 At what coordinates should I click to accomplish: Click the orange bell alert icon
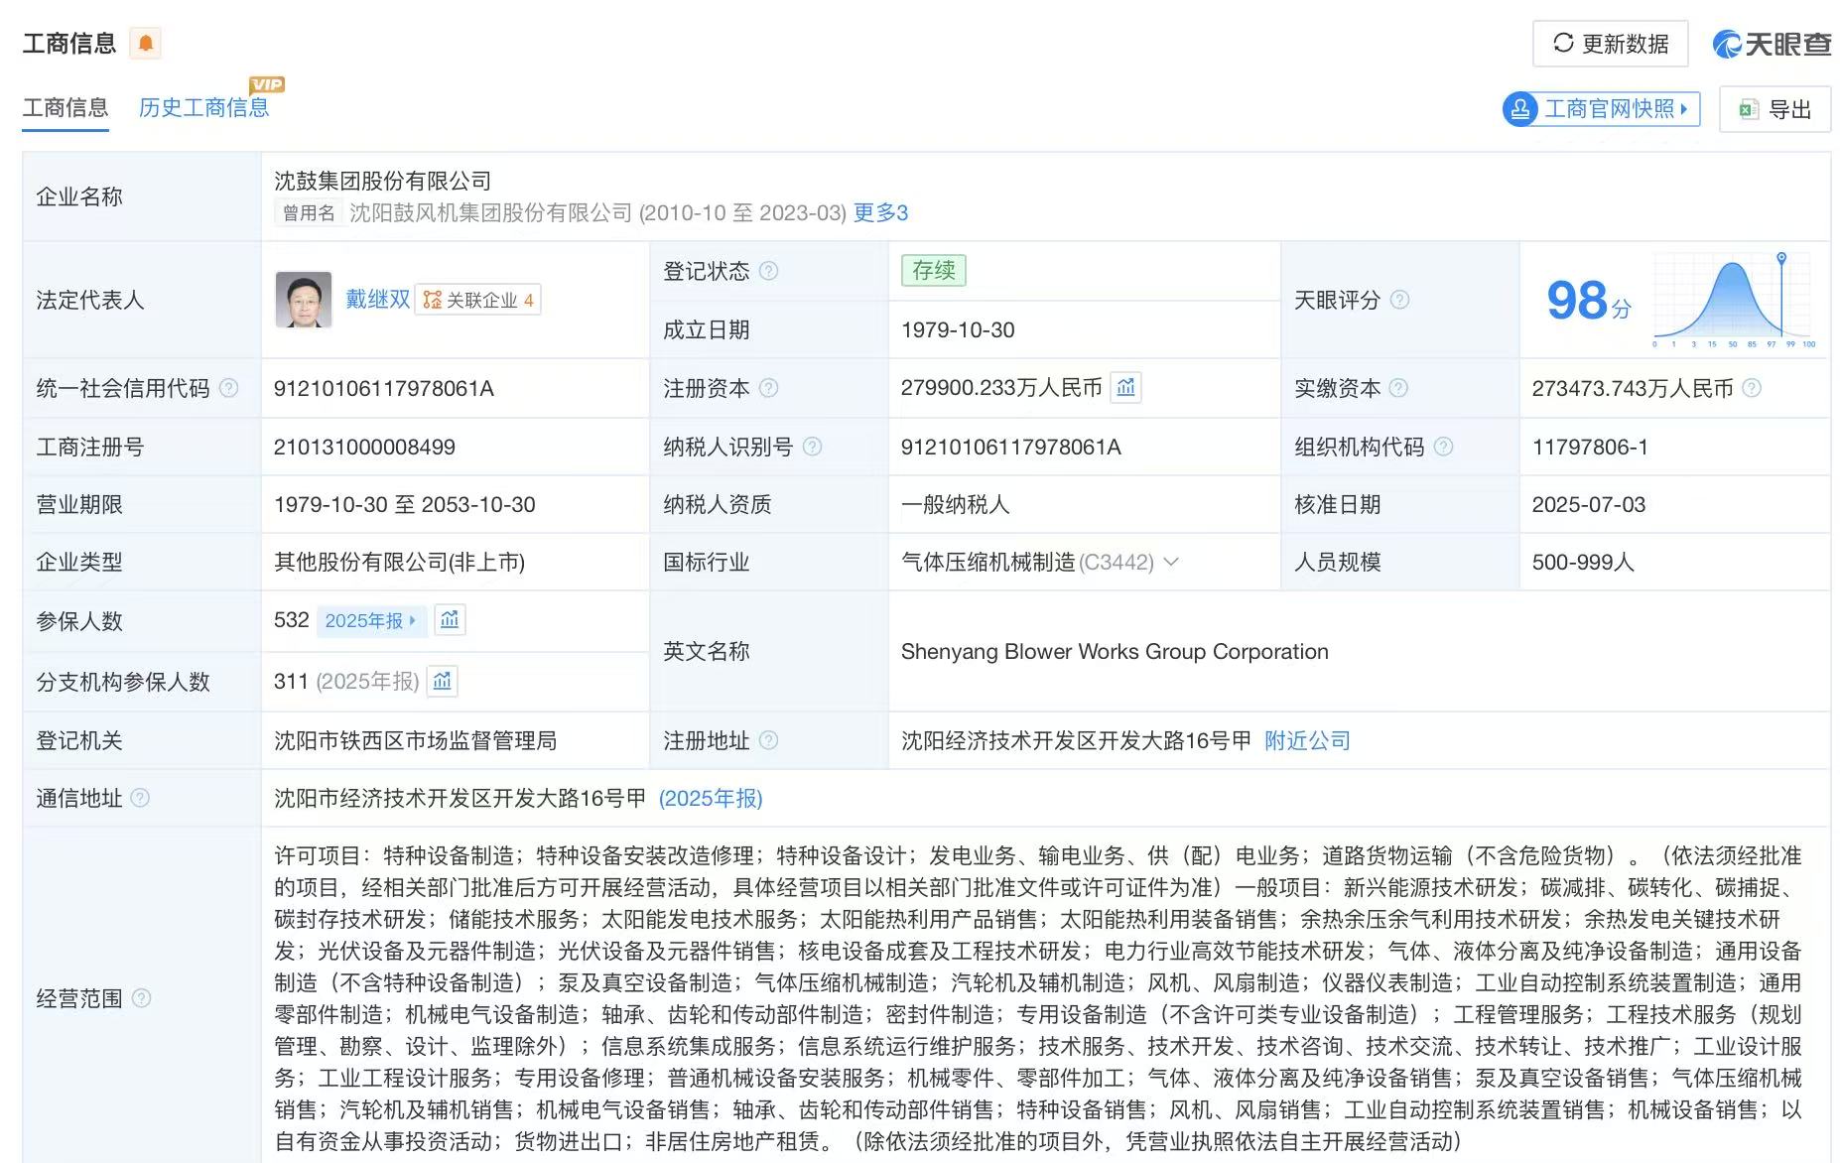[146, 43]
